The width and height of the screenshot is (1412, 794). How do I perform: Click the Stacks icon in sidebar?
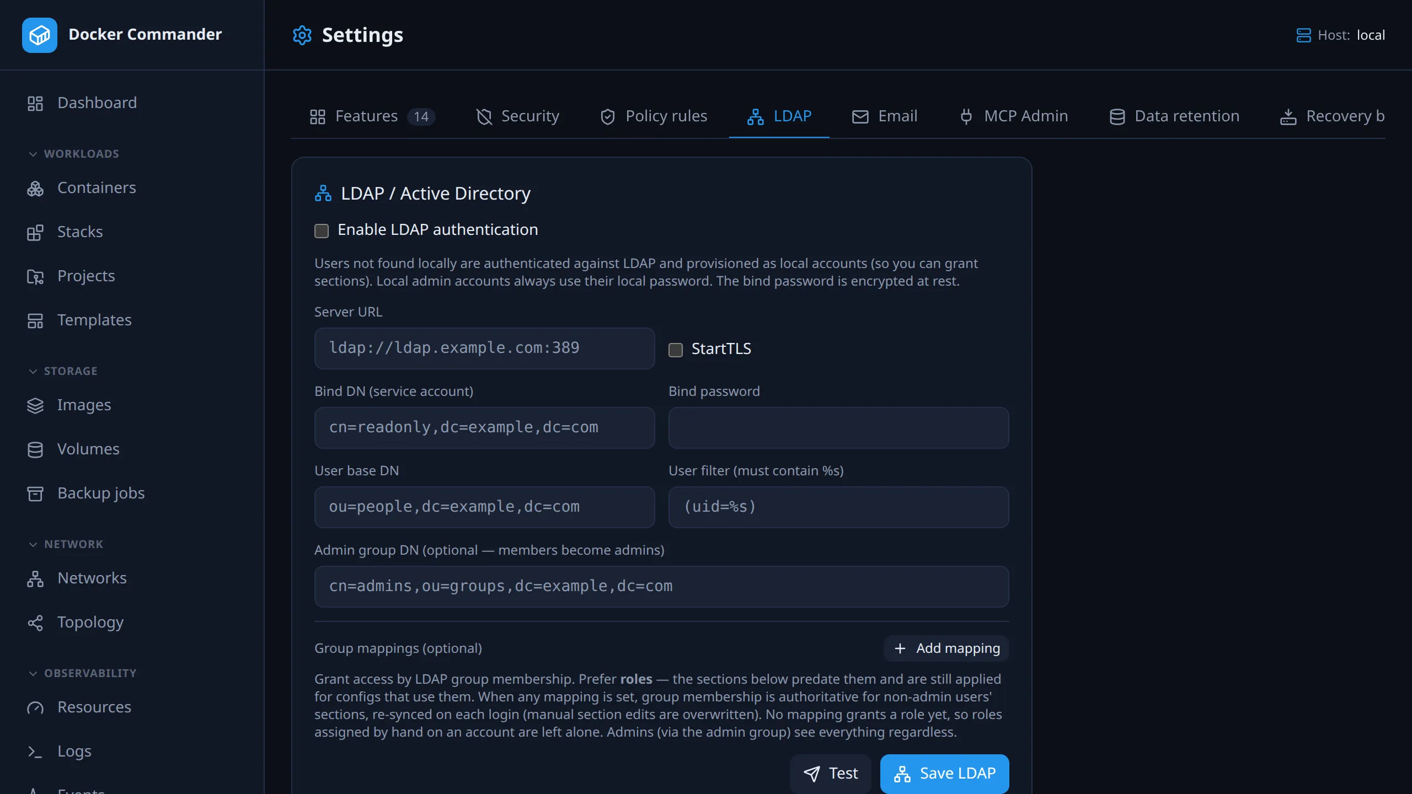35,232
